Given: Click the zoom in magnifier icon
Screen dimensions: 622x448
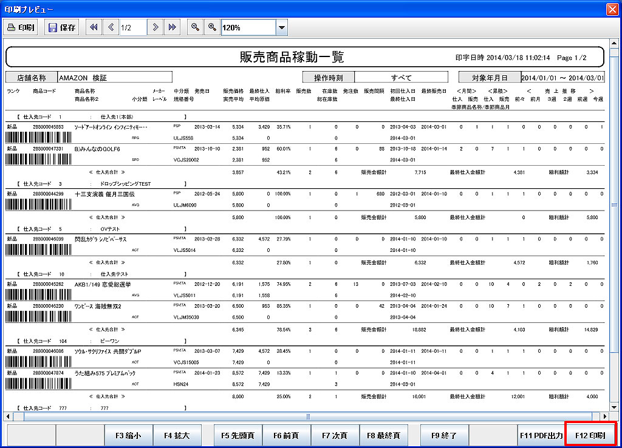Looking at the screenshot, I should 212,27.
